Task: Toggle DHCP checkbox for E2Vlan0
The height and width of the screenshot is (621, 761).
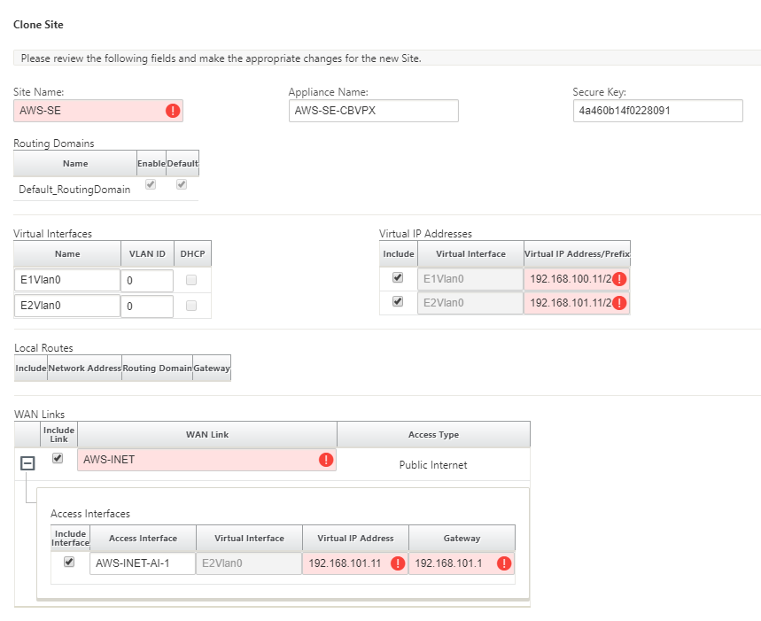Action: [191, 306]
